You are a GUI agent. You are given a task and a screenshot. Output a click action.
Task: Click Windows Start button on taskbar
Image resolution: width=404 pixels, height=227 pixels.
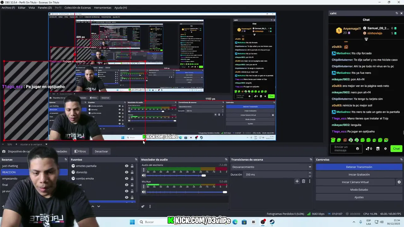[132, 222]
